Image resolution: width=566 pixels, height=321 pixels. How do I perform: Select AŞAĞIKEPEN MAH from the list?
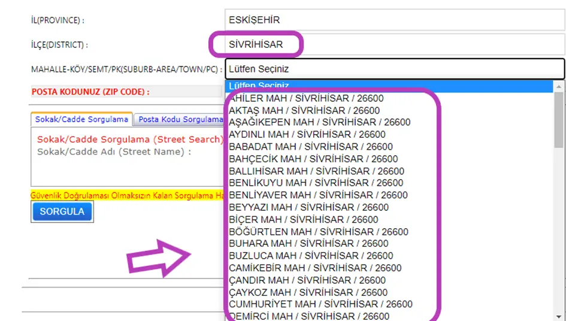tap(319, 122)
